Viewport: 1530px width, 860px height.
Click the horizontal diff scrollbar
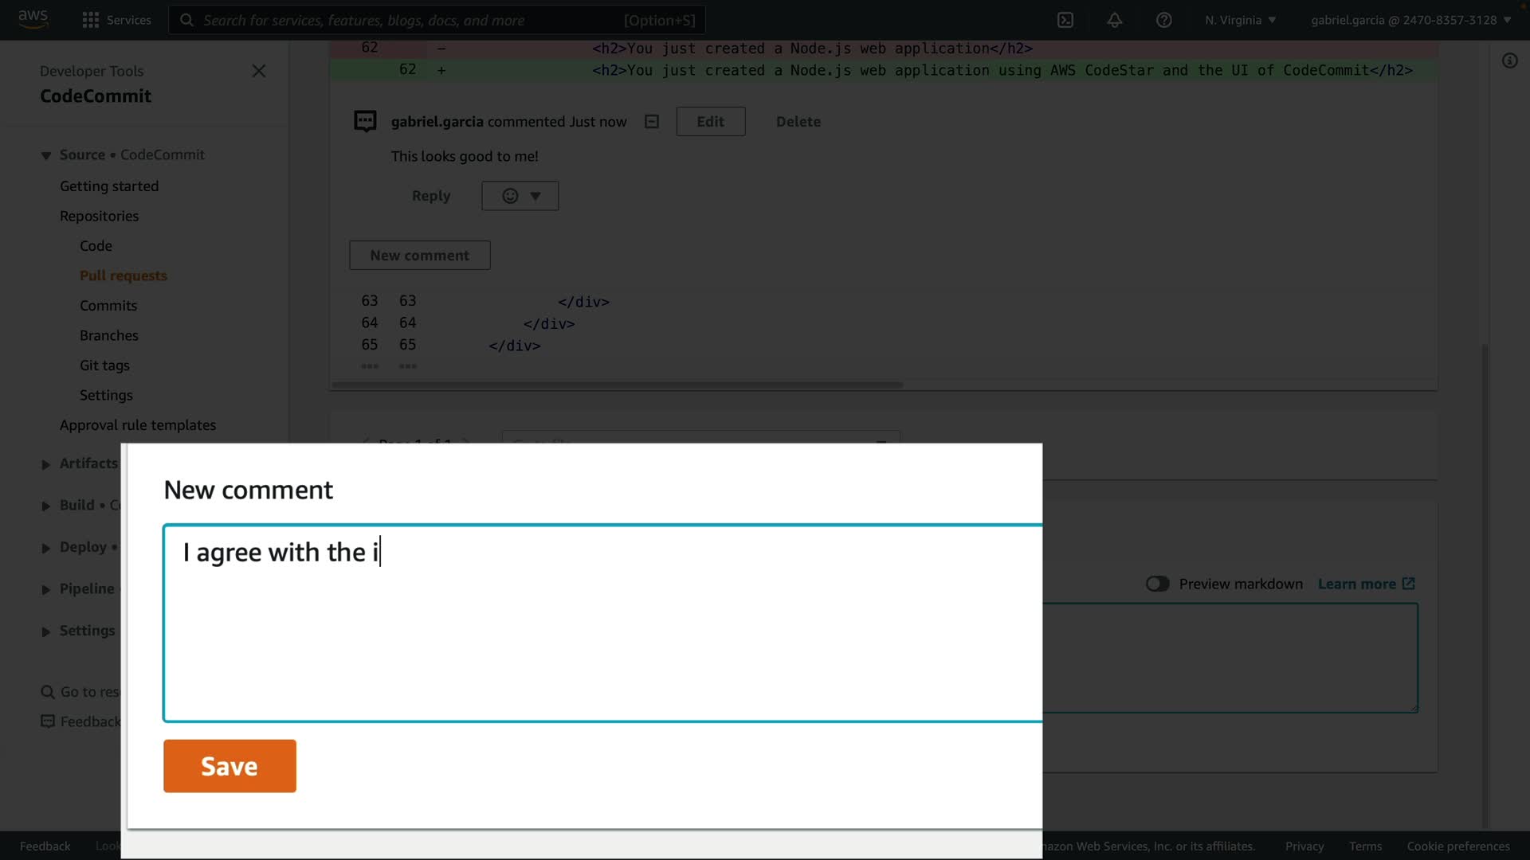pos(617,385)
